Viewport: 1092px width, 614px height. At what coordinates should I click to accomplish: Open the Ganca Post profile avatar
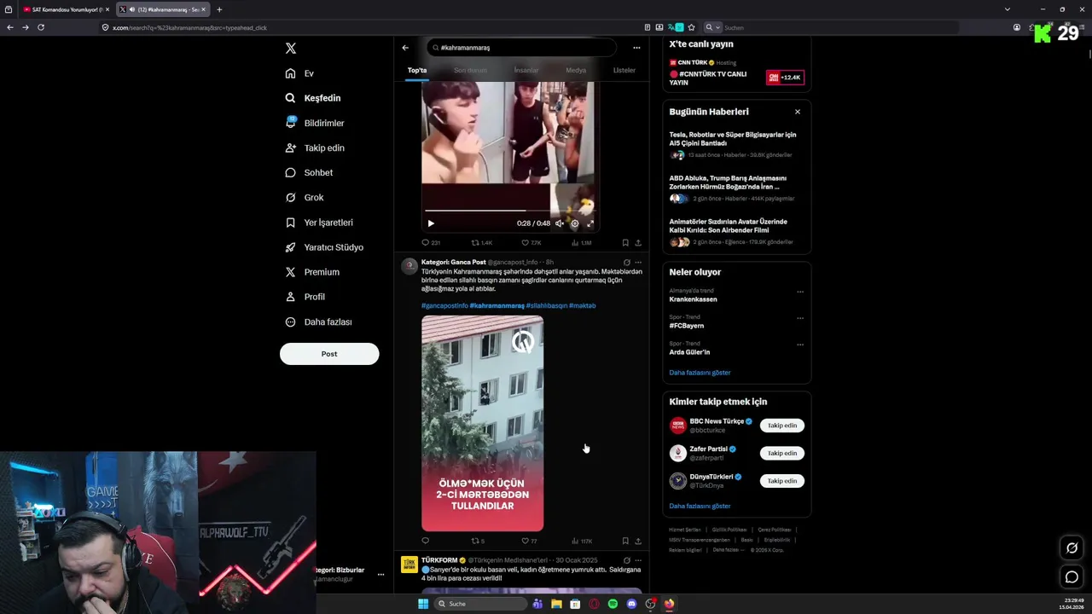409,266
